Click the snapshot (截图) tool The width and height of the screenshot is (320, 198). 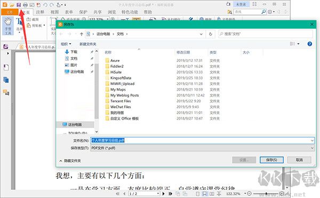tap(33, 19)
